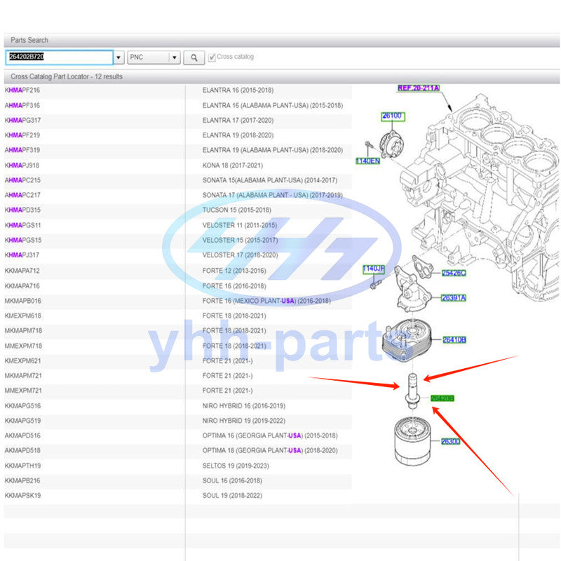Open SELTOS 19 (2019-2023) model entry
This screenshot has width=561, height=561.
point(236,466)
